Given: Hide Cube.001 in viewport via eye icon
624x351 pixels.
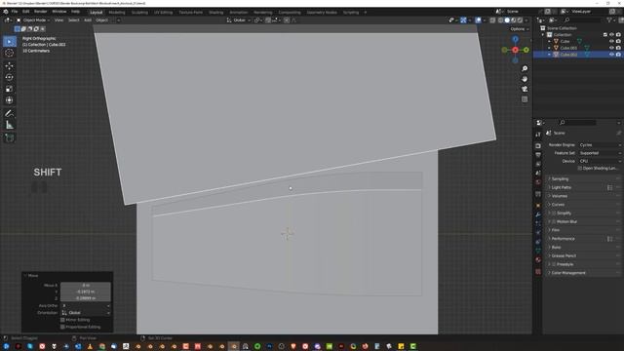Looking at the screenshot, I should (611, 48).
